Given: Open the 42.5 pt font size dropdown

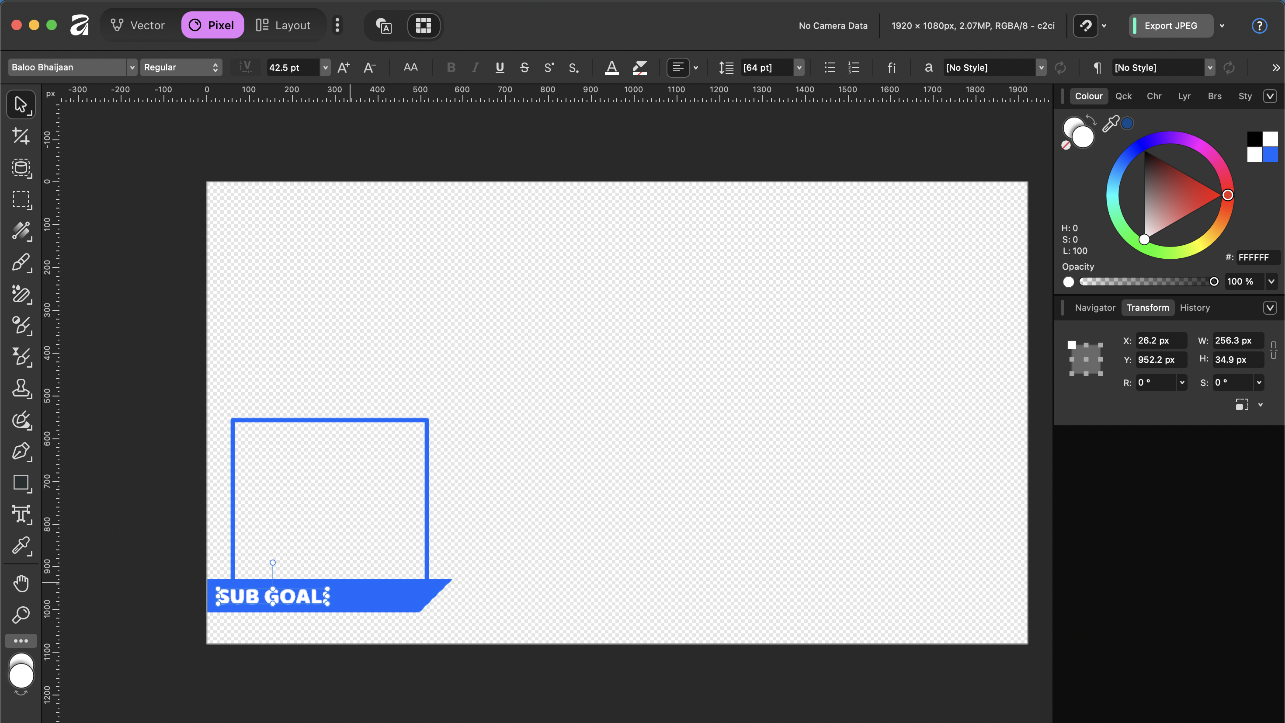Looking at the screenshot, I should coord(325,67).
